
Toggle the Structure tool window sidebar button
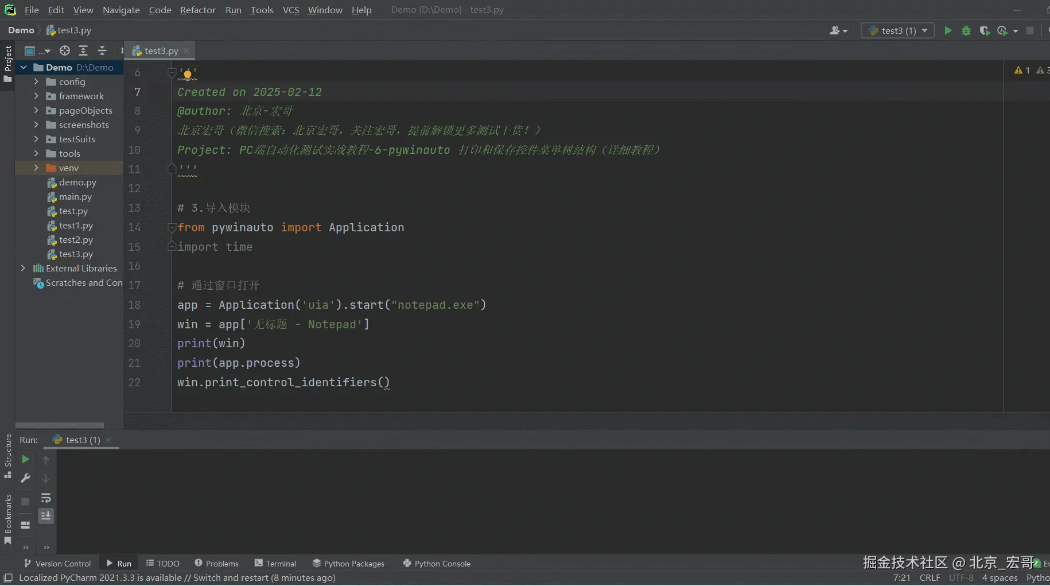click(7, 456)
